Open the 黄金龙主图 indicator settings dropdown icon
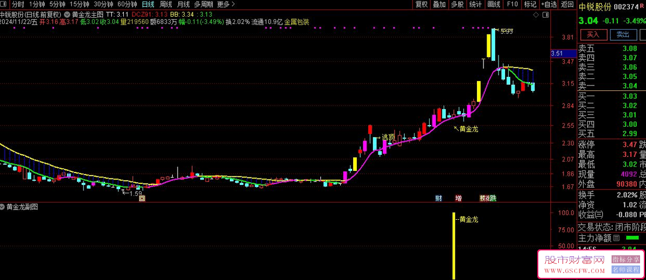Viewport: 646px width, 280px height. coord(67,14)
